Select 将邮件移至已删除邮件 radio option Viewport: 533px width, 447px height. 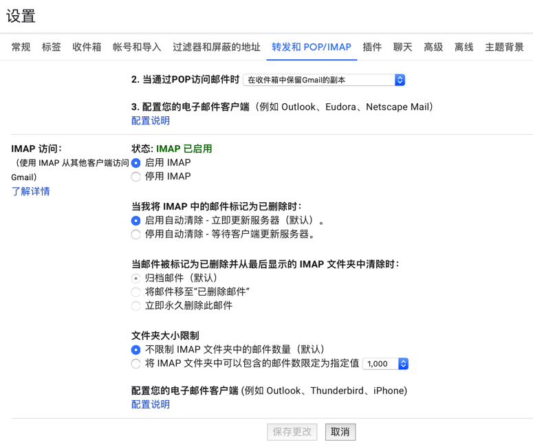pyautogui.click(x=136, y=292)
